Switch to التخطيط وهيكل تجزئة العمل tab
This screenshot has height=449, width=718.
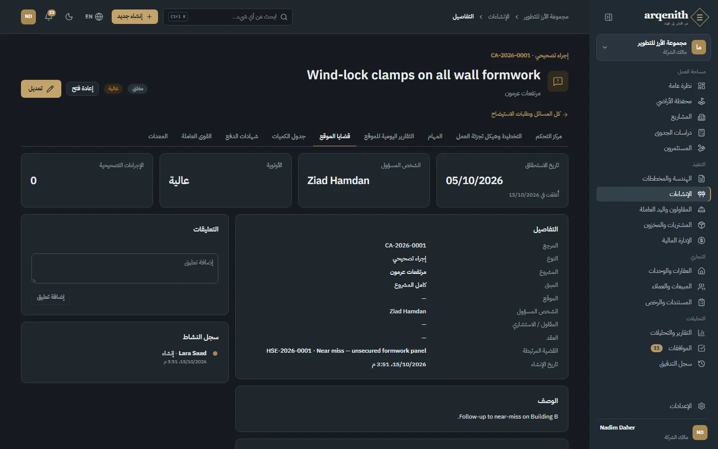click(489, 136)
